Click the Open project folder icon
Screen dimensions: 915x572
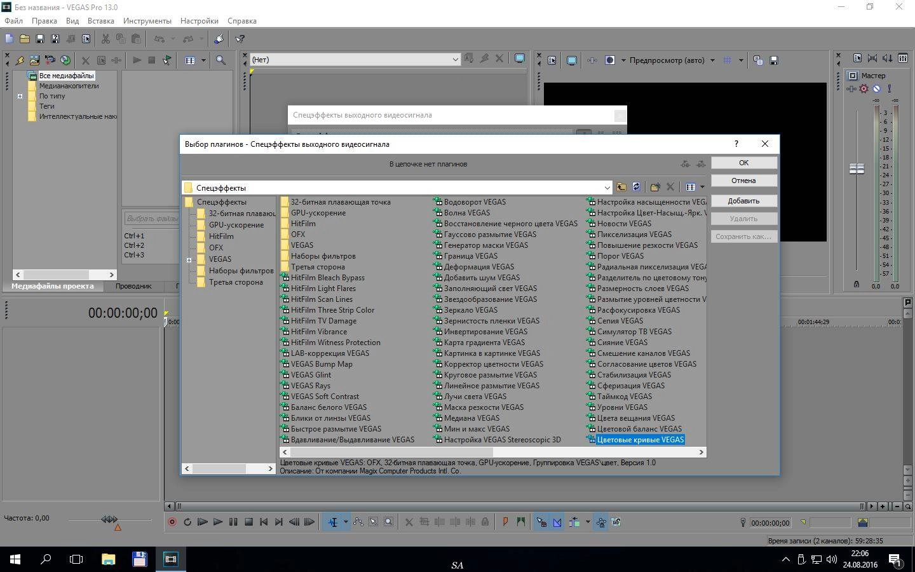pyautogui.click(x=25, y=39)
